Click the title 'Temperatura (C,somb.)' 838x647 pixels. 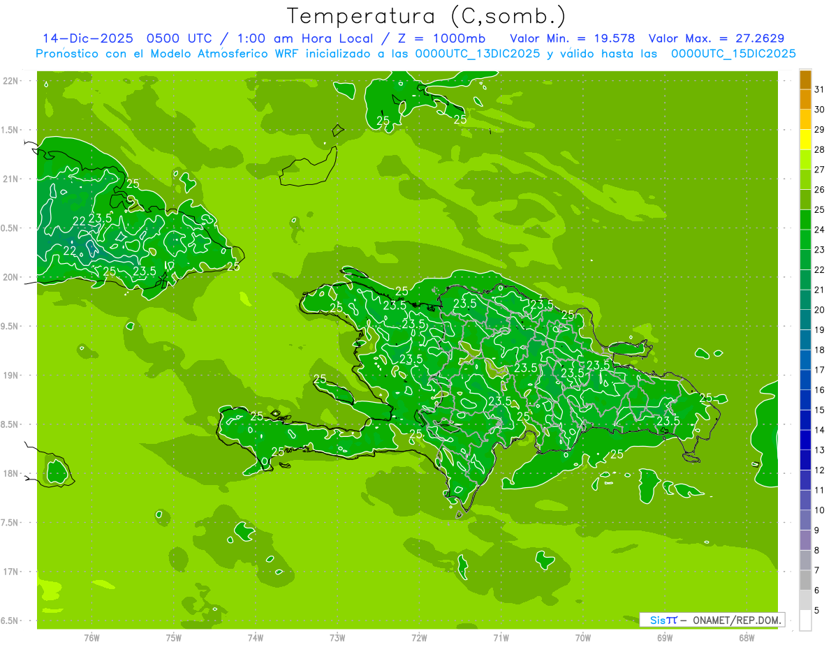coord(427,16)
